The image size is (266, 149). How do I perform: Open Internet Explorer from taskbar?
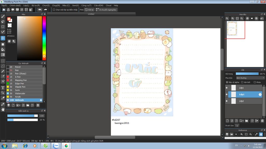click(x=25, y=146)
